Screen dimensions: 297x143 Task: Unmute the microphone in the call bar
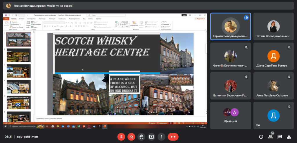[x=121, y=137]
